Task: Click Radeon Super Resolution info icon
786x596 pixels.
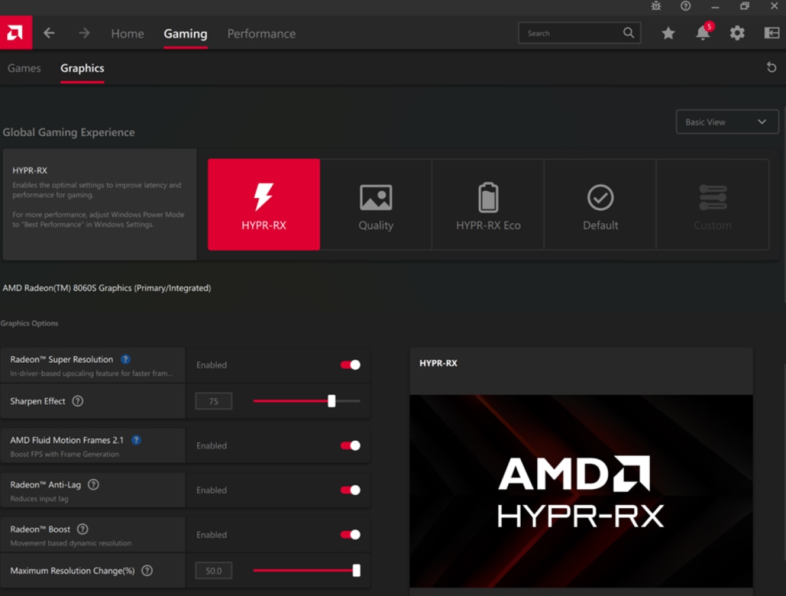Action: pyautogui.click(x=126, y=360)
